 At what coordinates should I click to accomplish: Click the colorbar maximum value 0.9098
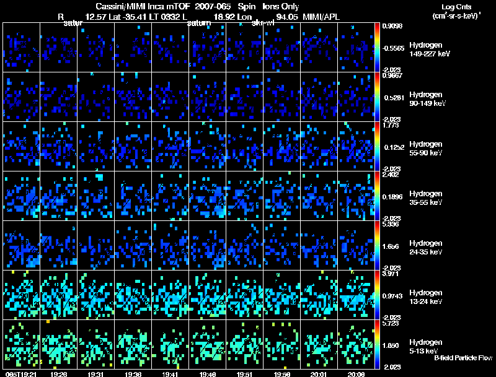[x=392, y=26]
